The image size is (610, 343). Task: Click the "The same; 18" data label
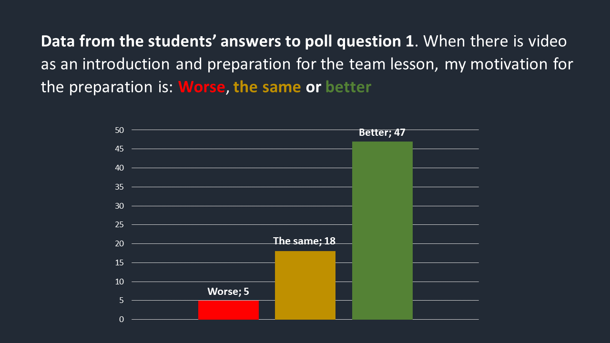(x=304, y=241)
